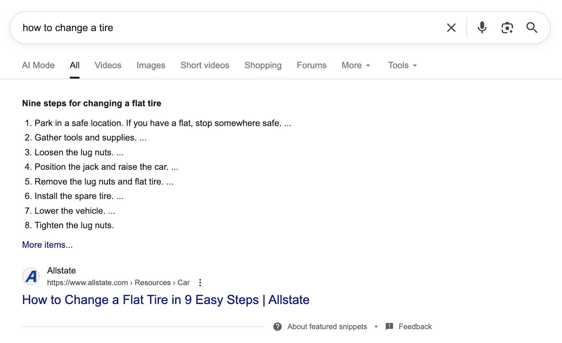Click the Forums search filter
Viewport: 562px width, 343px height.
tap(311, 65)
